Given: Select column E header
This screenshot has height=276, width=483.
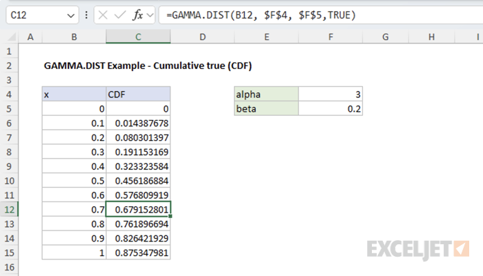Looking at the screenshot, I should point(266,37).
